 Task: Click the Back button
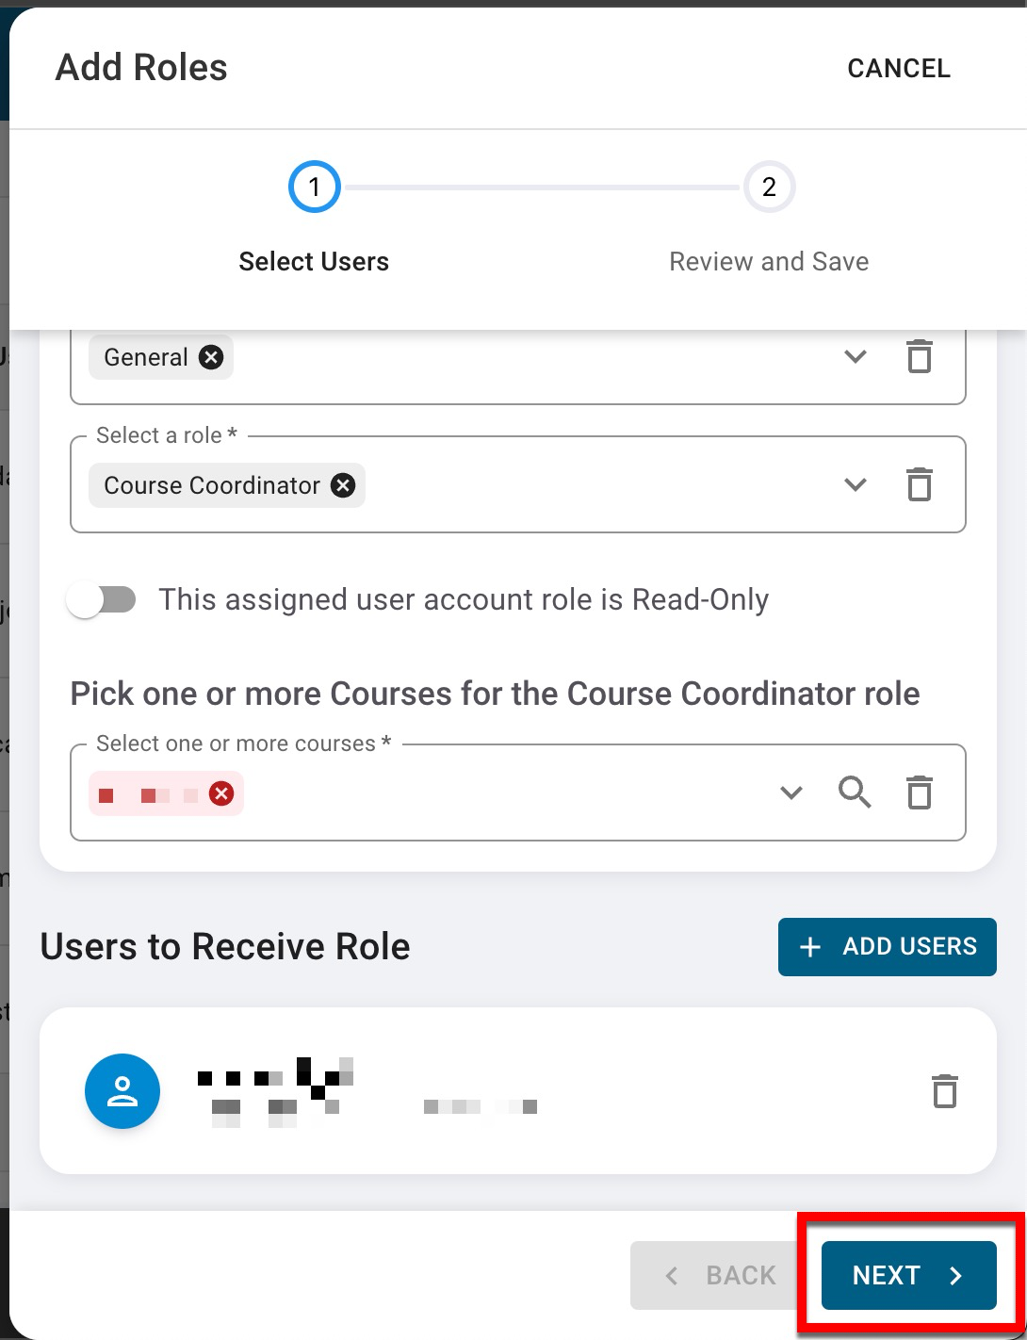pos(721,1275)
